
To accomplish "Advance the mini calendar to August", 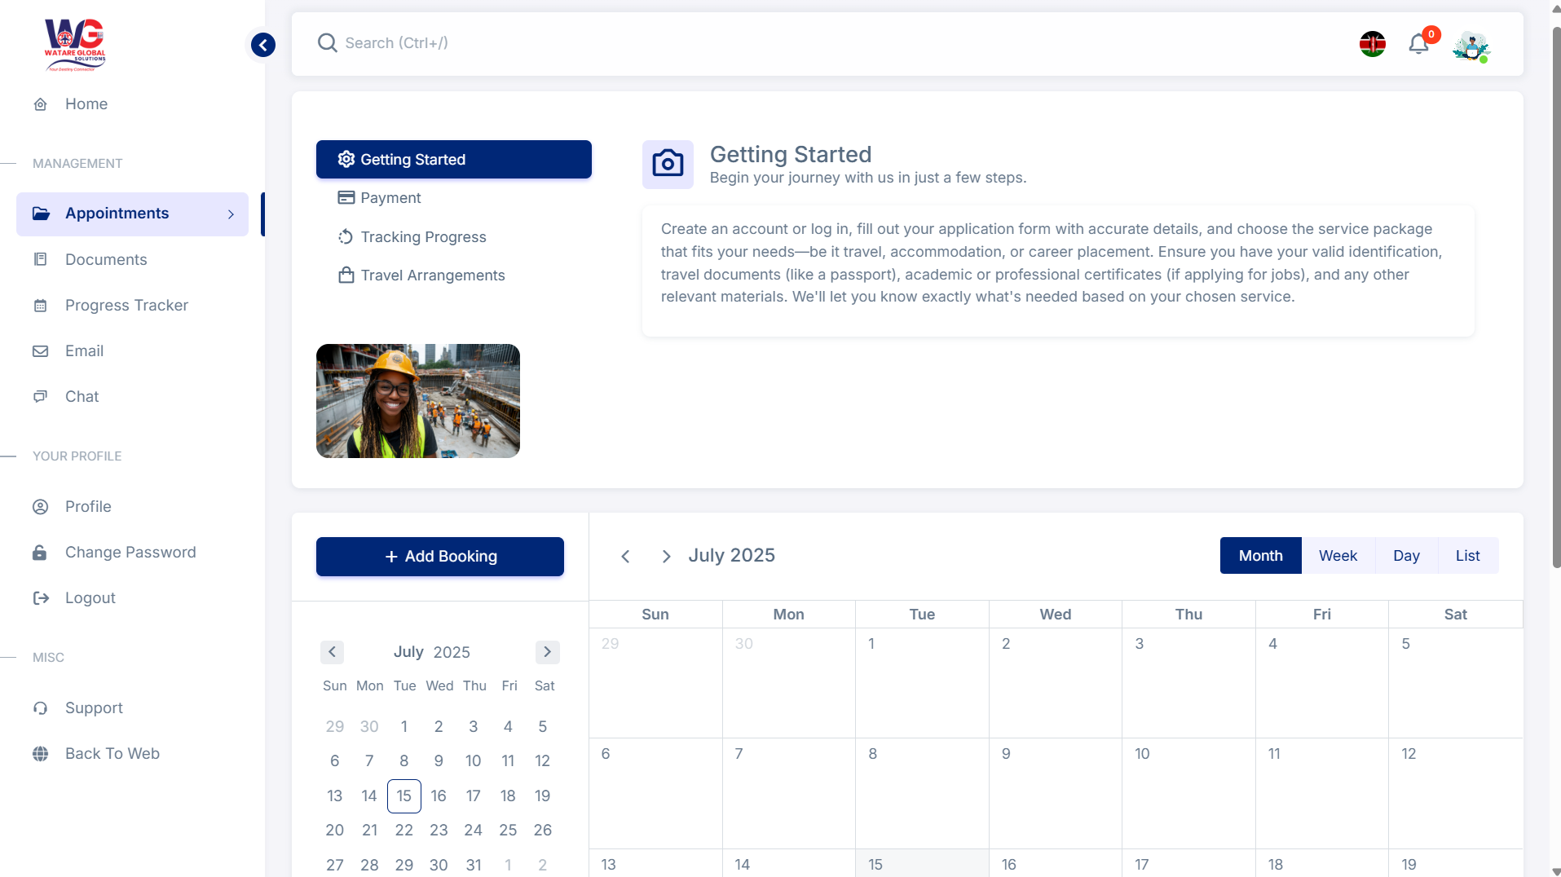I will click(x=547, y=652).
